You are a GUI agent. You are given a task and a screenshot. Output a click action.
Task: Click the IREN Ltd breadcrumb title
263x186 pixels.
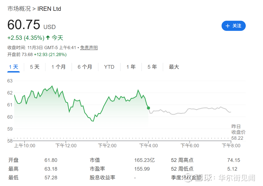click(x=49, y=9)
